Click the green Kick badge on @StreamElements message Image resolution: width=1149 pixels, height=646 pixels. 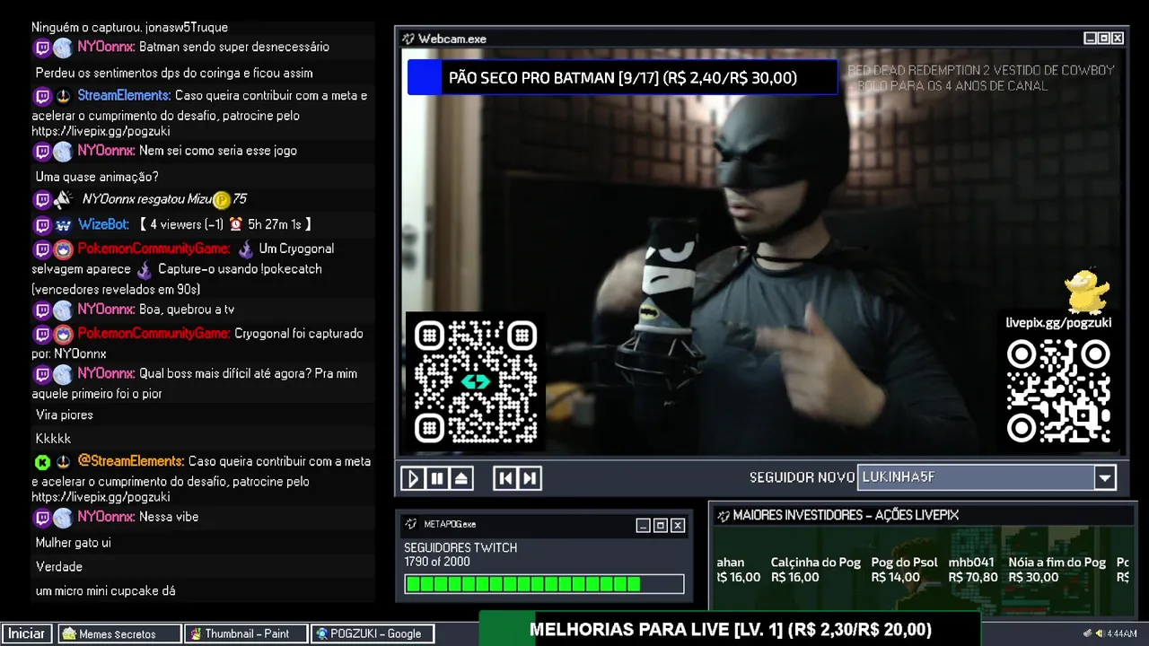[x=42, y=462]
